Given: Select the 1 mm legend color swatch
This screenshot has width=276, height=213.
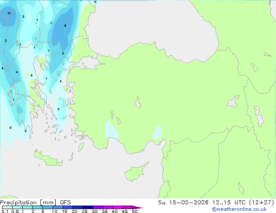Looking at the screenshot, I should click(27, 207).
